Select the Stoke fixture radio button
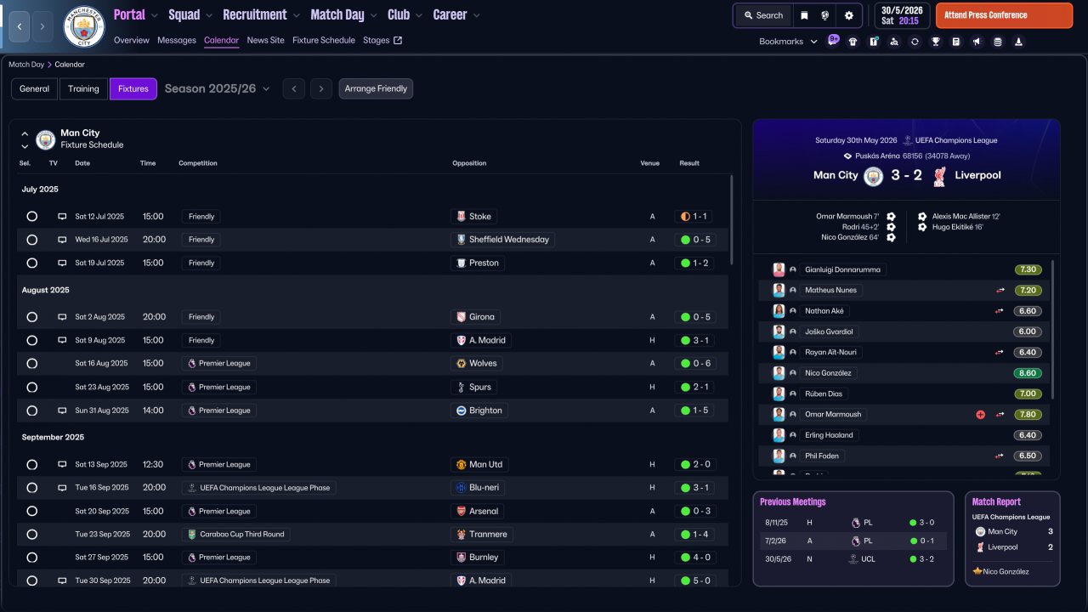Screen dimensions: 1088x612 tap(32, 217)
